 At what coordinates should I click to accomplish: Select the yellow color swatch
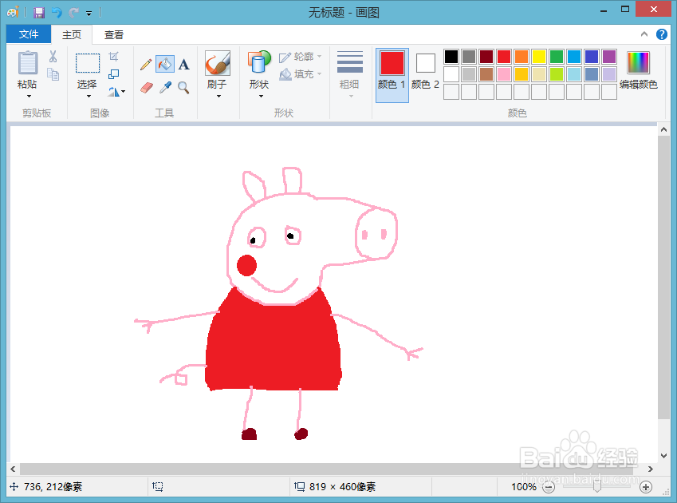(538, 56)
